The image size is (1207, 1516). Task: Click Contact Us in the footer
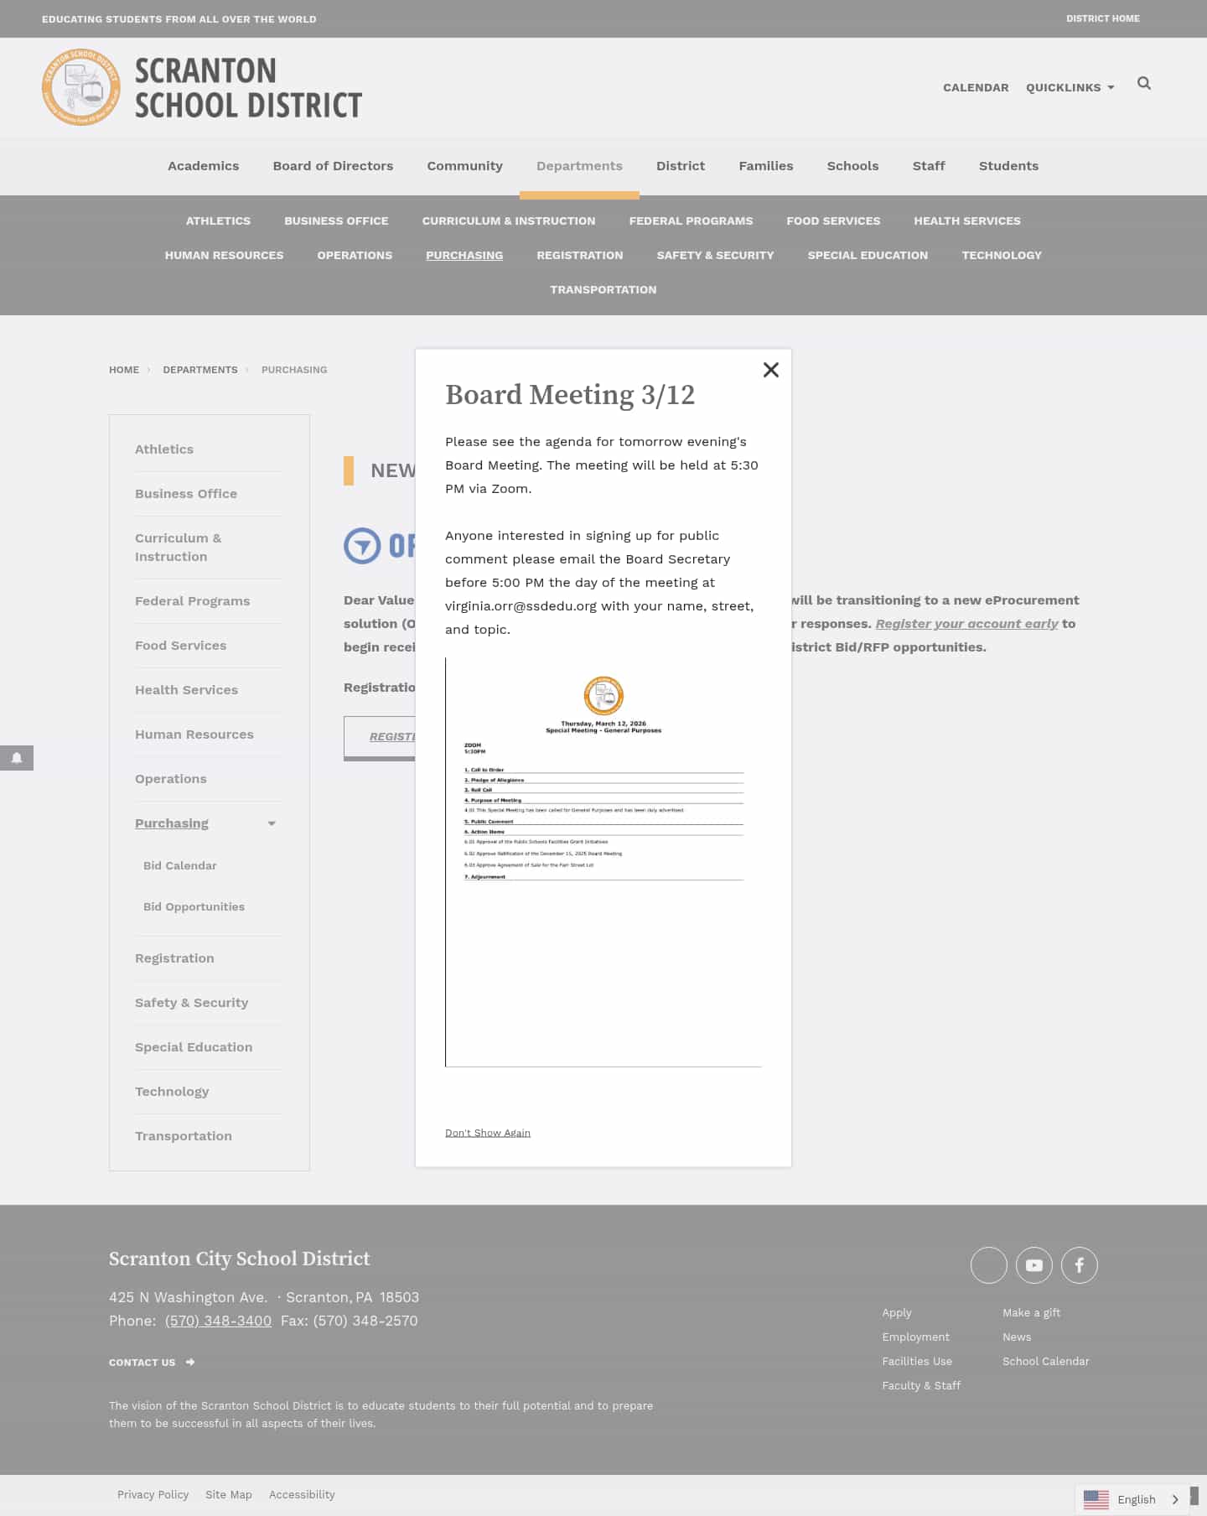(142, 1363)
